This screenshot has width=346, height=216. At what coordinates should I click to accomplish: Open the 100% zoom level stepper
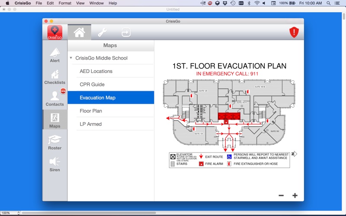point(19,213)
